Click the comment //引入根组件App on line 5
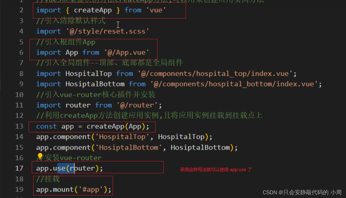Screen dimensions: 346x198 tap(66, 42)
